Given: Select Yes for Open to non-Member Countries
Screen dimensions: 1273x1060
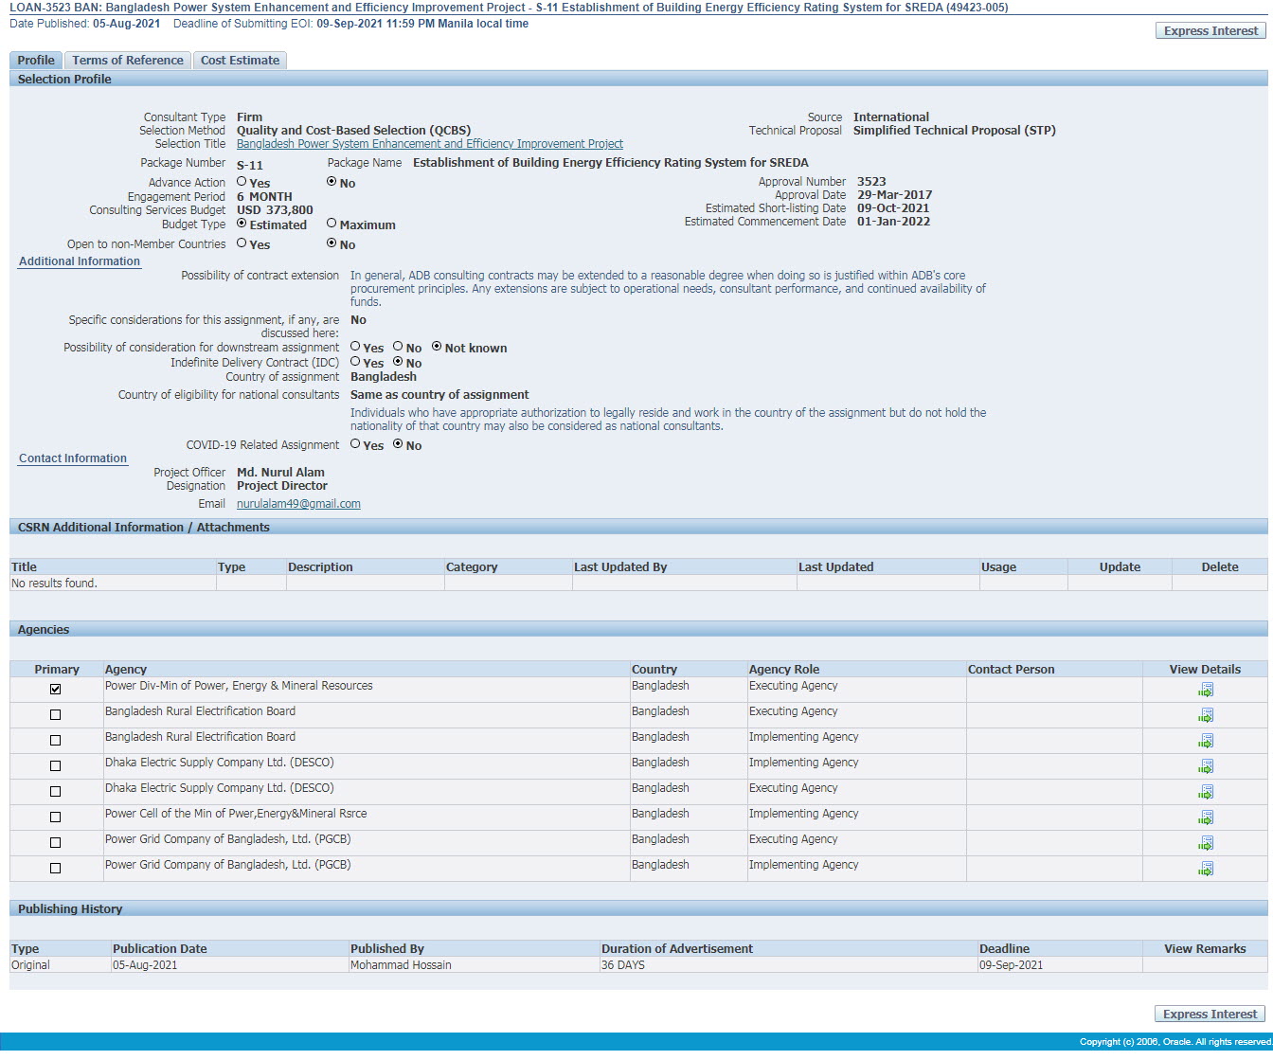Looking at the screenshot, I should tap(242, 243).
